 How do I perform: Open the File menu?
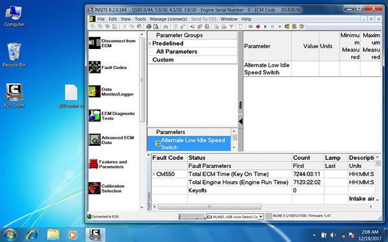click(101, 19)
